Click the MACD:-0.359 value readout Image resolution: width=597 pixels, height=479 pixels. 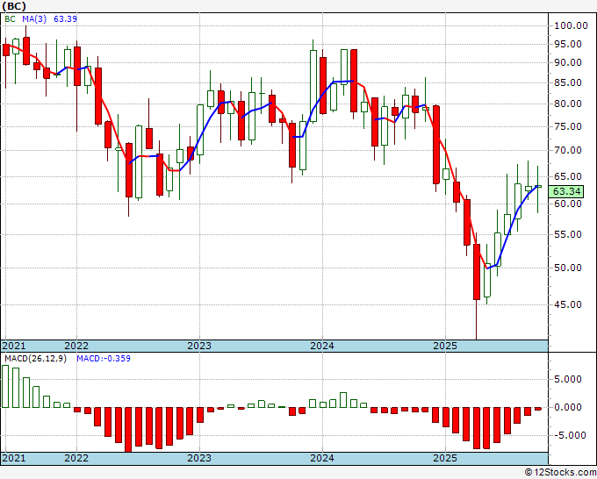click(104, 359)
